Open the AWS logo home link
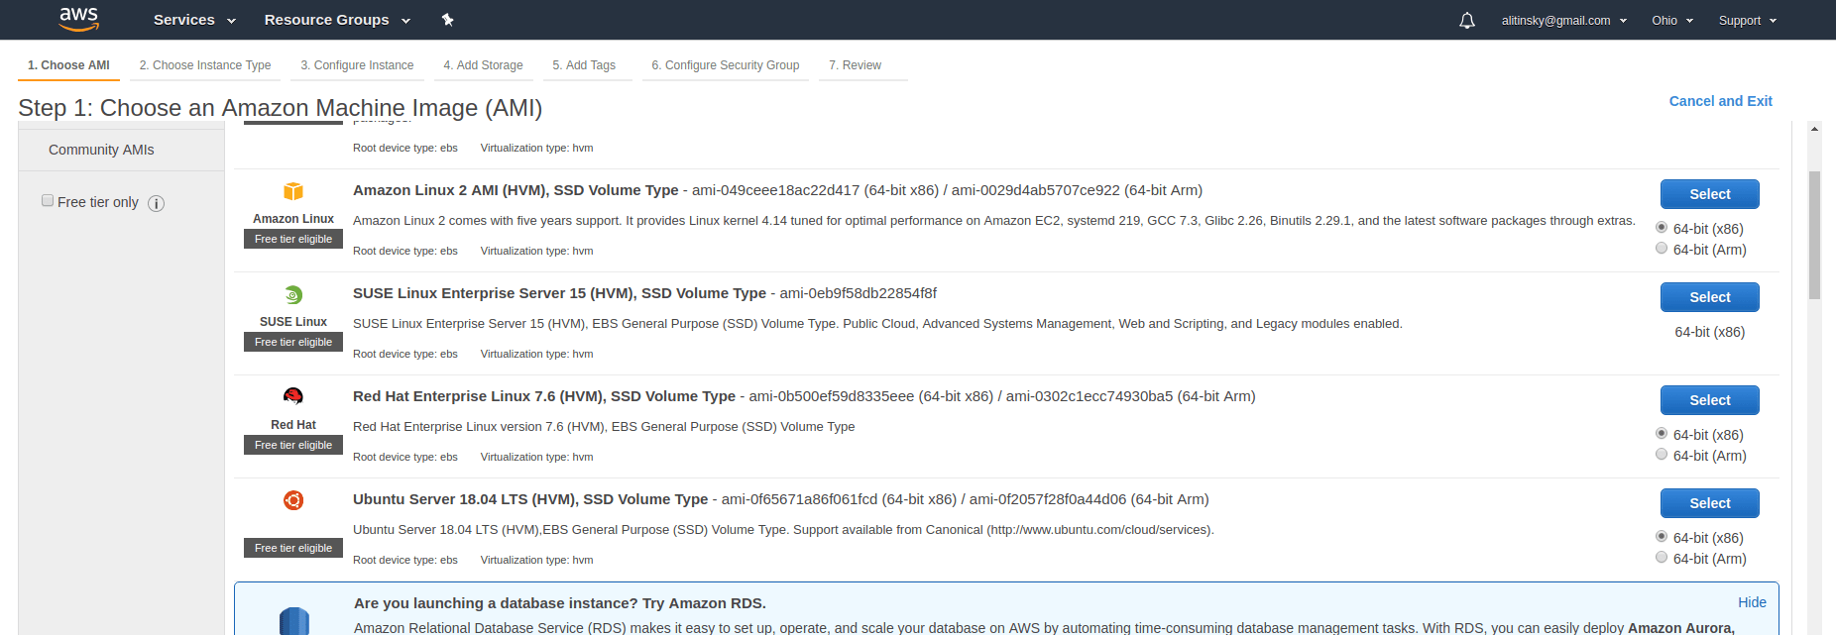This screenshot has height=635, width=1836. (x=78, y=19)
